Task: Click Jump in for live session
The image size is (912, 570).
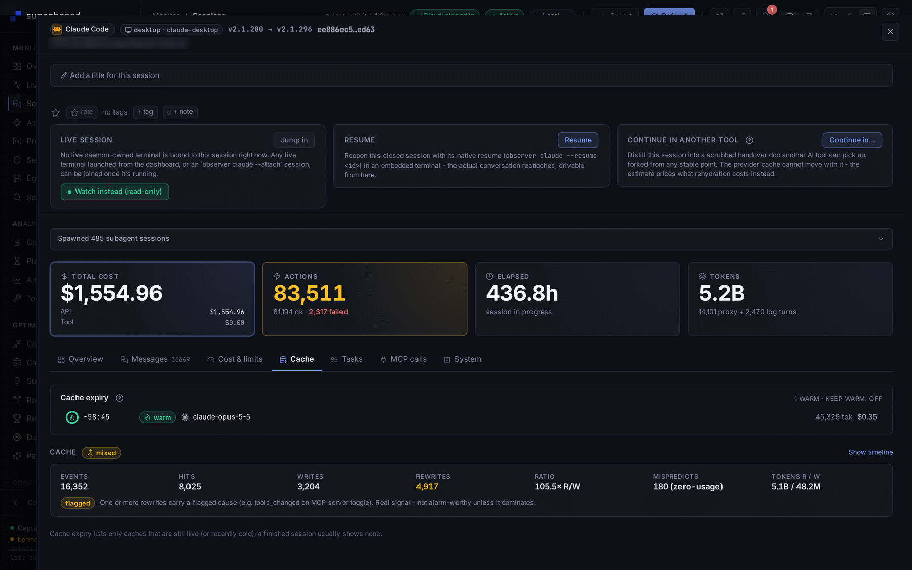Action: pos(294,140)
